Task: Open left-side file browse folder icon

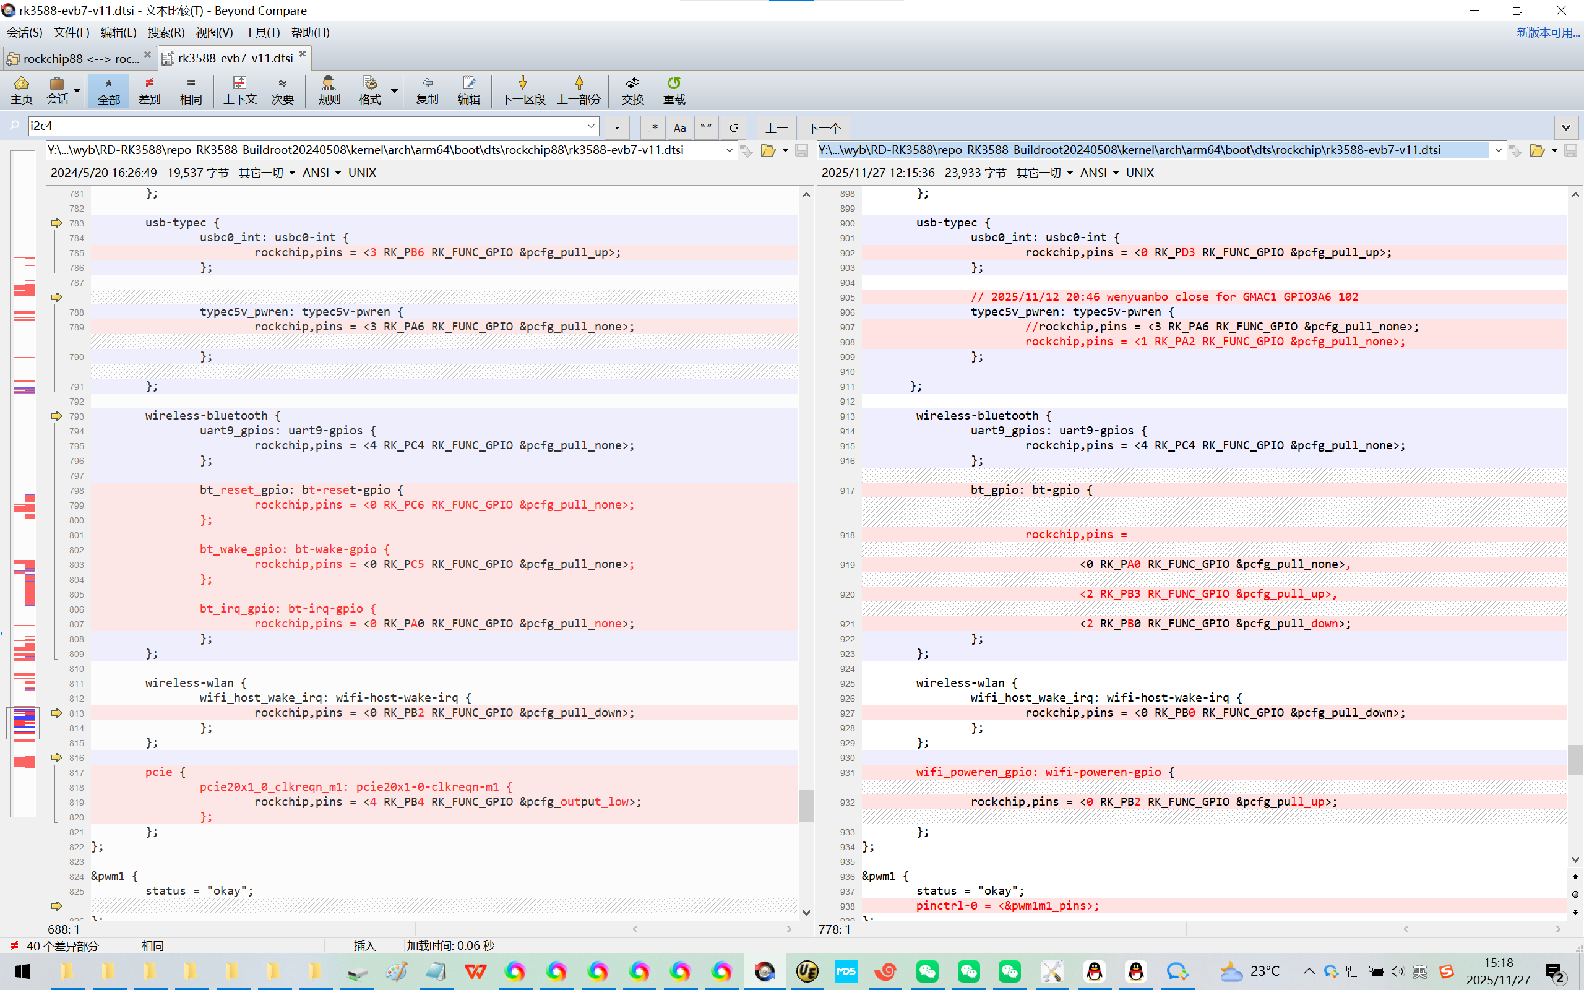Action: click(x=768, y=150)
